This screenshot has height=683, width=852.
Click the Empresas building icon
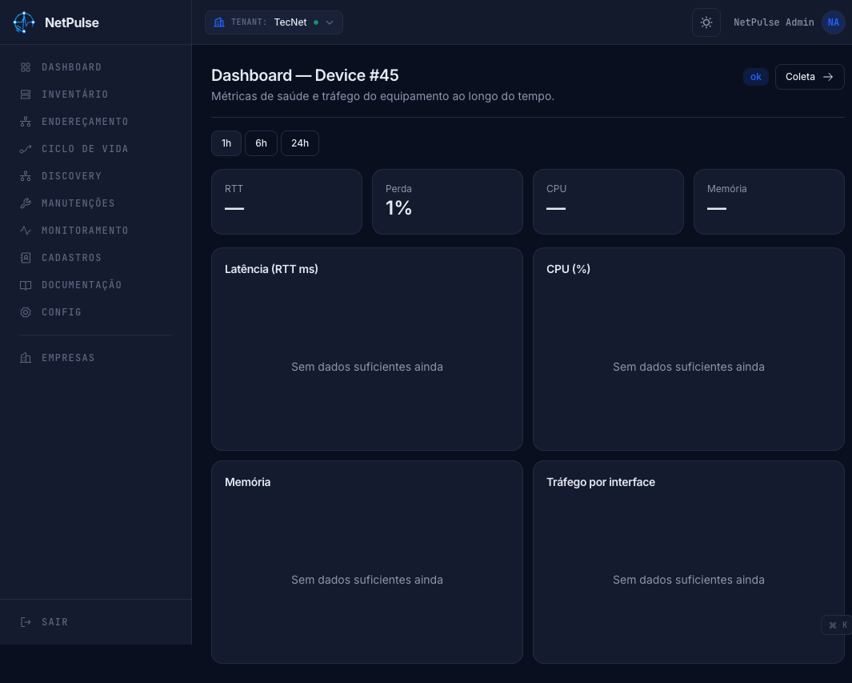[26, 358]
